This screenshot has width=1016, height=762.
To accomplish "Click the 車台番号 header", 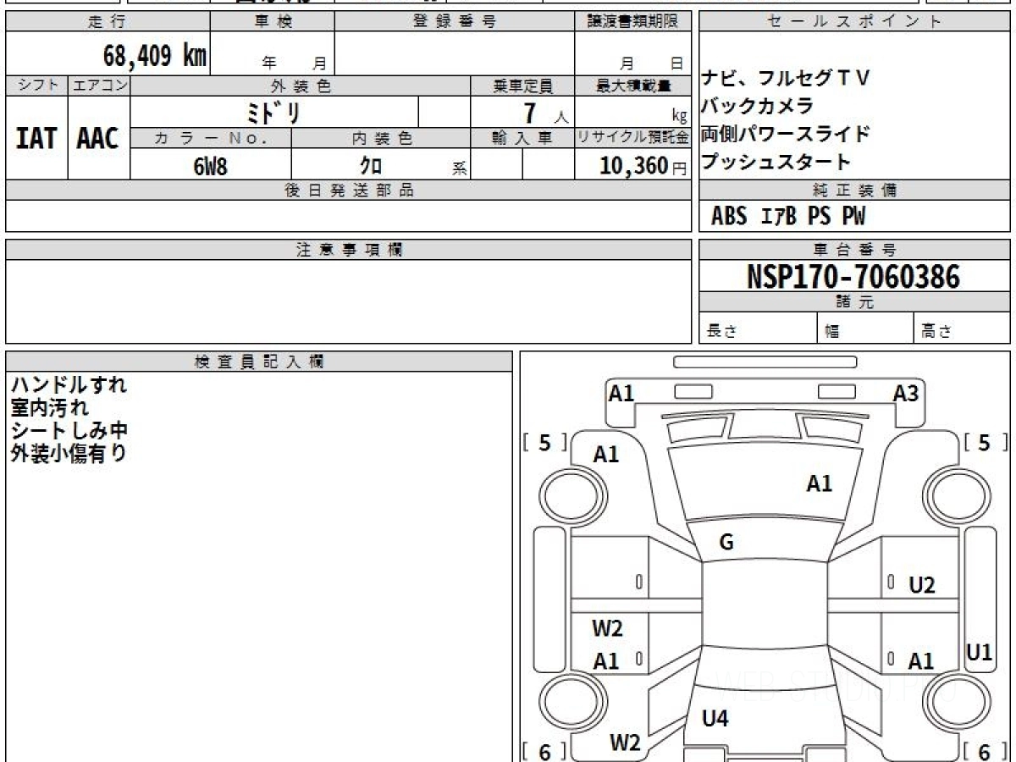I will (854, 250).
